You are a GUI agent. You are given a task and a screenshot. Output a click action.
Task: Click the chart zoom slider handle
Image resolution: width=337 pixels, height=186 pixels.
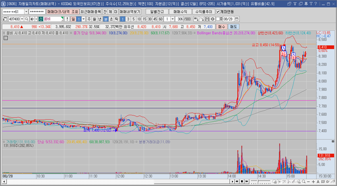tap(258, 182)
